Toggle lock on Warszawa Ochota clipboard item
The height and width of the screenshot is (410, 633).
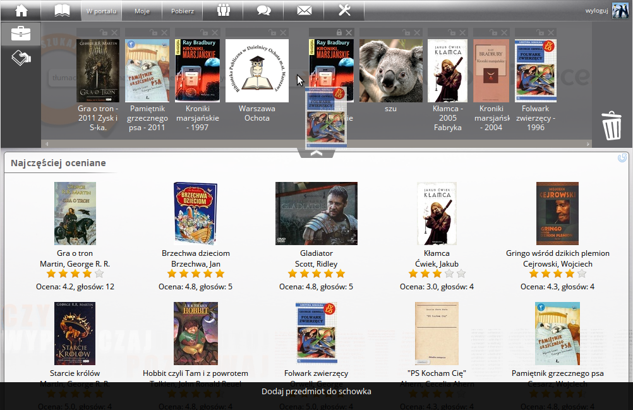[271, 32]
